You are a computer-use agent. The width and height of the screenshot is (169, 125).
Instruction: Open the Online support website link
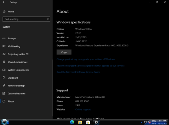pyautogui.click(x=83, y=110)
